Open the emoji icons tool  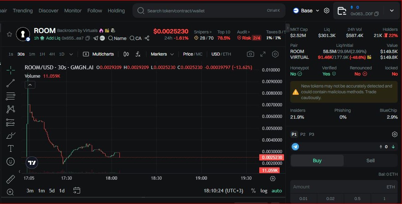pyautogui.click(x=11, y=162)
